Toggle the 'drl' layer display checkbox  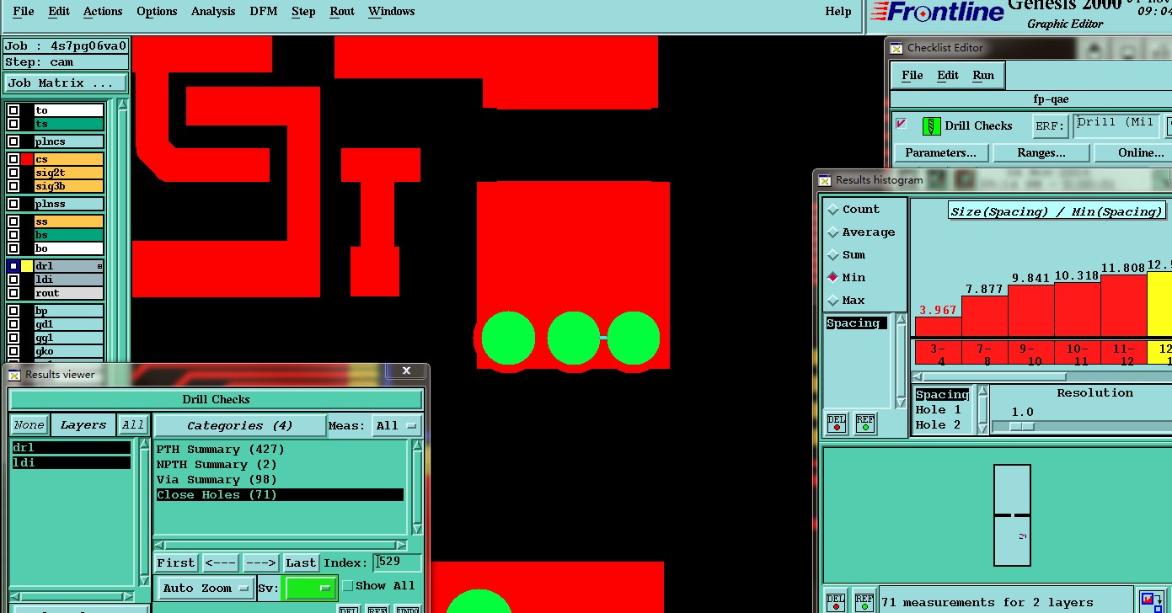13,266
